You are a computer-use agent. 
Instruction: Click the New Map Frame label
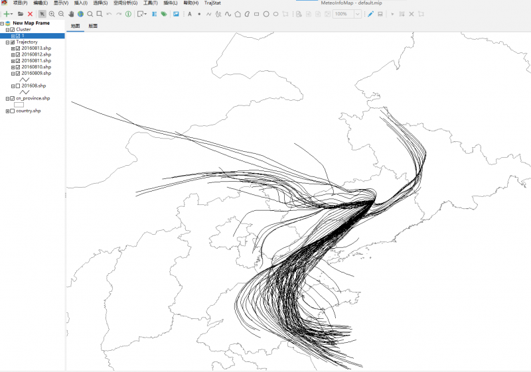(x=32, y=23)
